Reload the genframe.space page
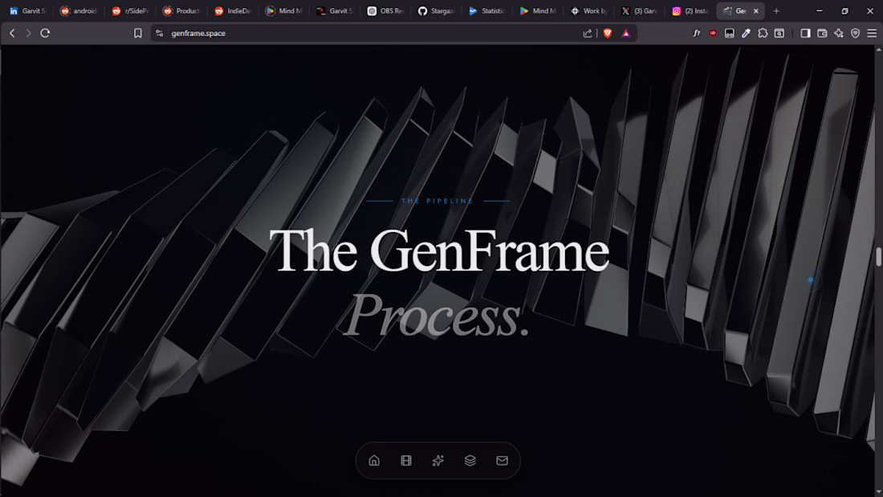 click(x=45, y=33)
